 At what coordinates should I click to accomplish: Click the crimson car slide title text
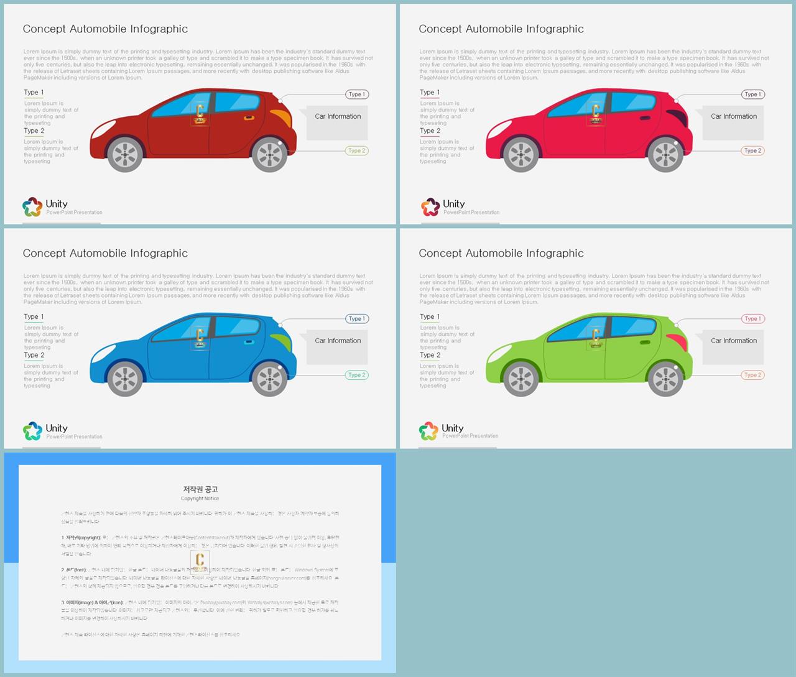[501, 29]
